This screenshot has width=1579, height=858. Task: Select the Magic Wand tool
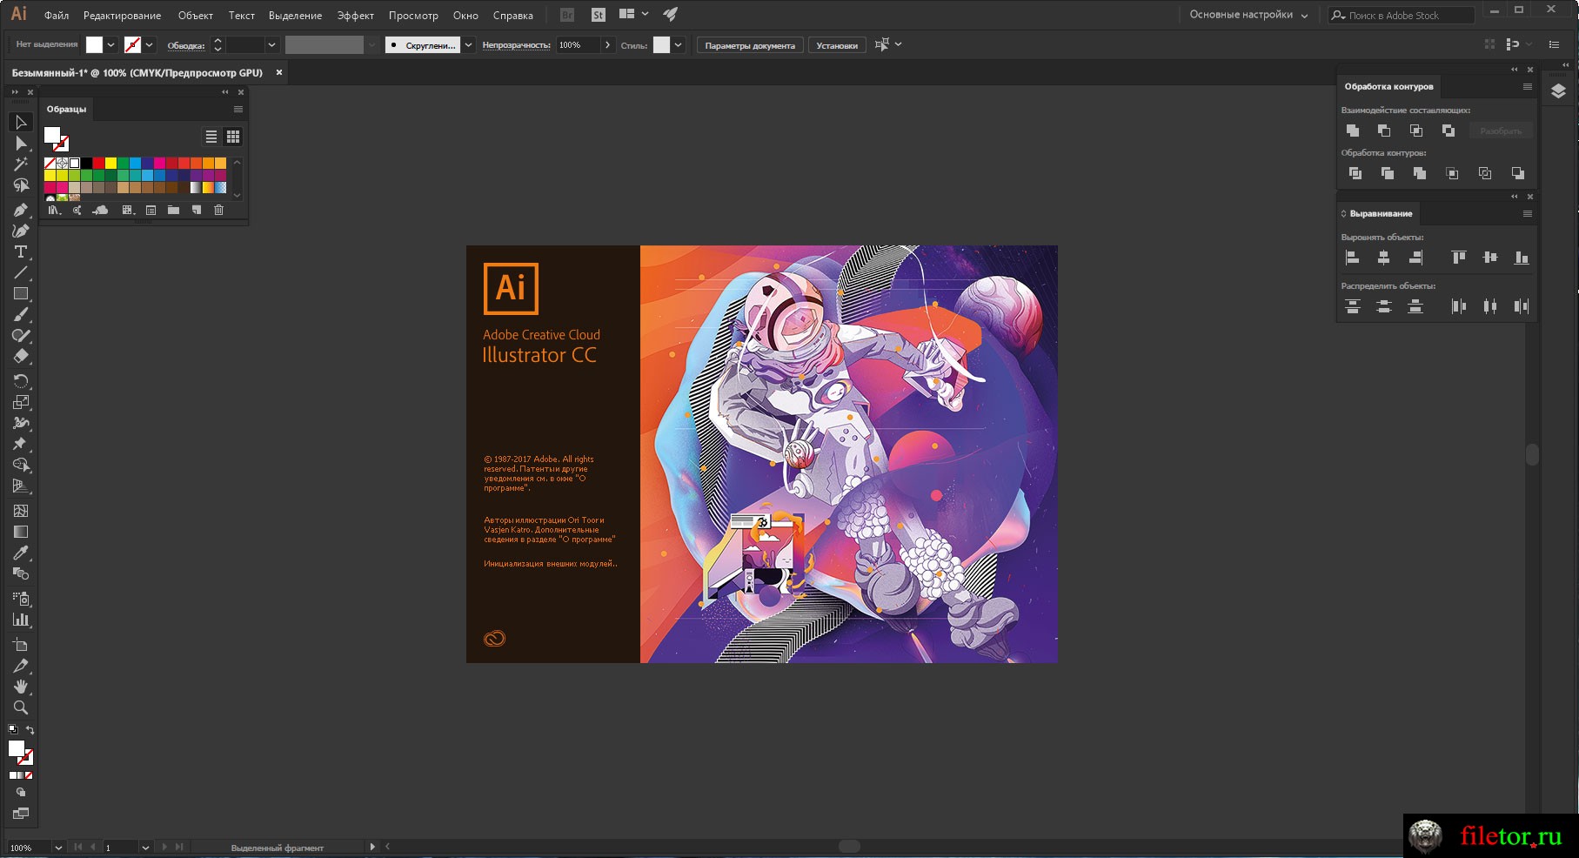(x=21, y=164)
